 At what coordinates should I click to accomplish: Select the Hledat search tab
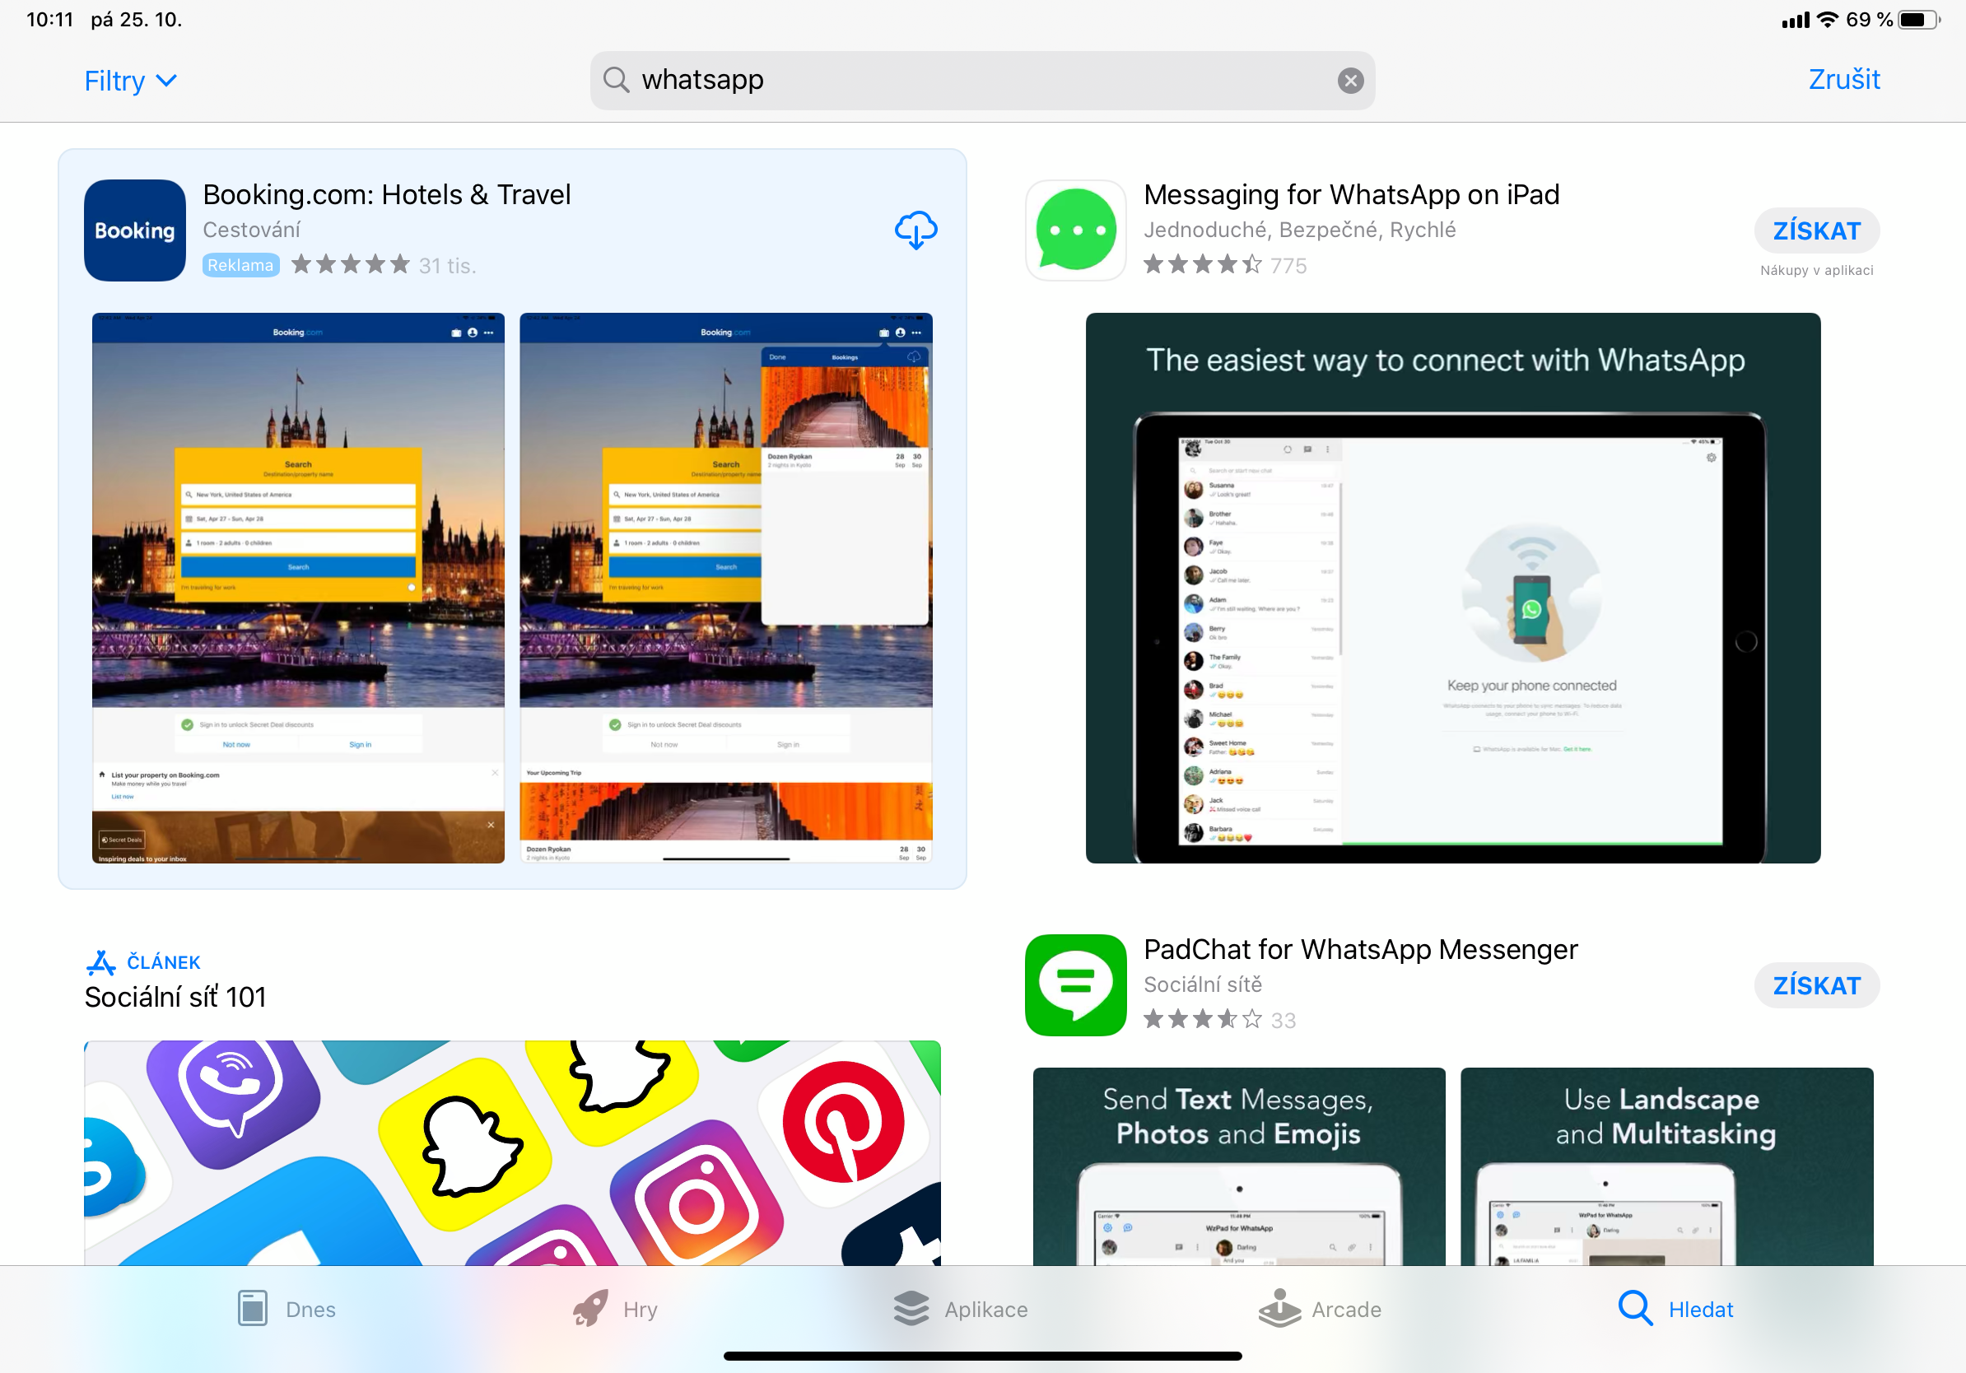1675,1309
